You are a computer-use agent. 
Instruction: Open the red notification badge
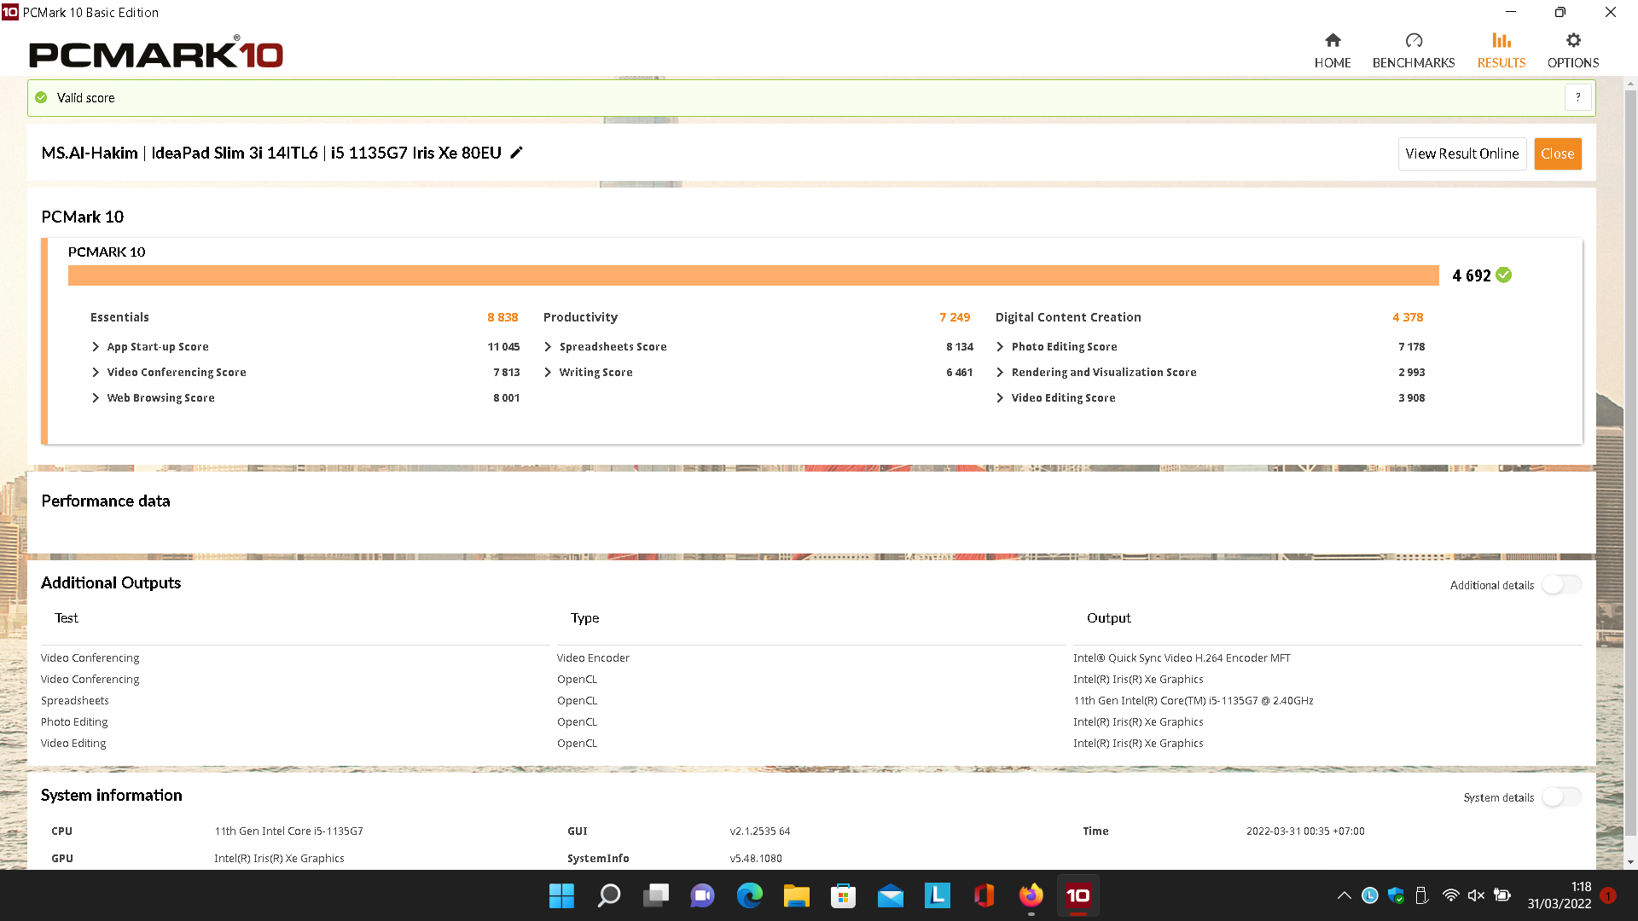point(1608,895)
